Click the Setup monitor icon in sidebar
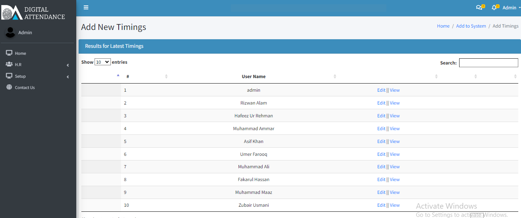The image size is (521, 218). point(9,76)
